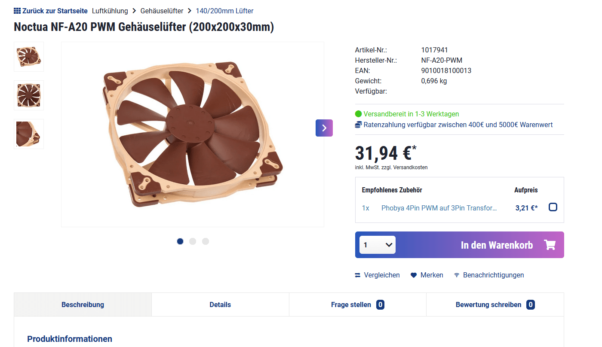602x347 pixels.
Task: Click the Vergleichen compare arrows icon
Action: tap(358, 275)
